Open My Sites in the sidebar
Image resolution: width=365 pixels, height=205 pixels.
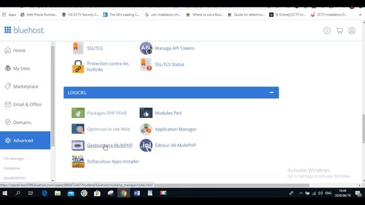(25, 68)
